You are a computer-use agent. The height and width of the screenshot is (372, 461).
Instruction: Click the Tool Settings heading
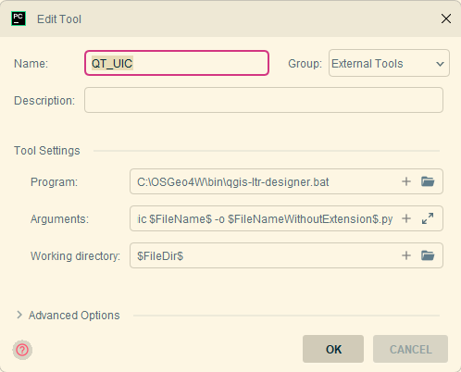47,151
